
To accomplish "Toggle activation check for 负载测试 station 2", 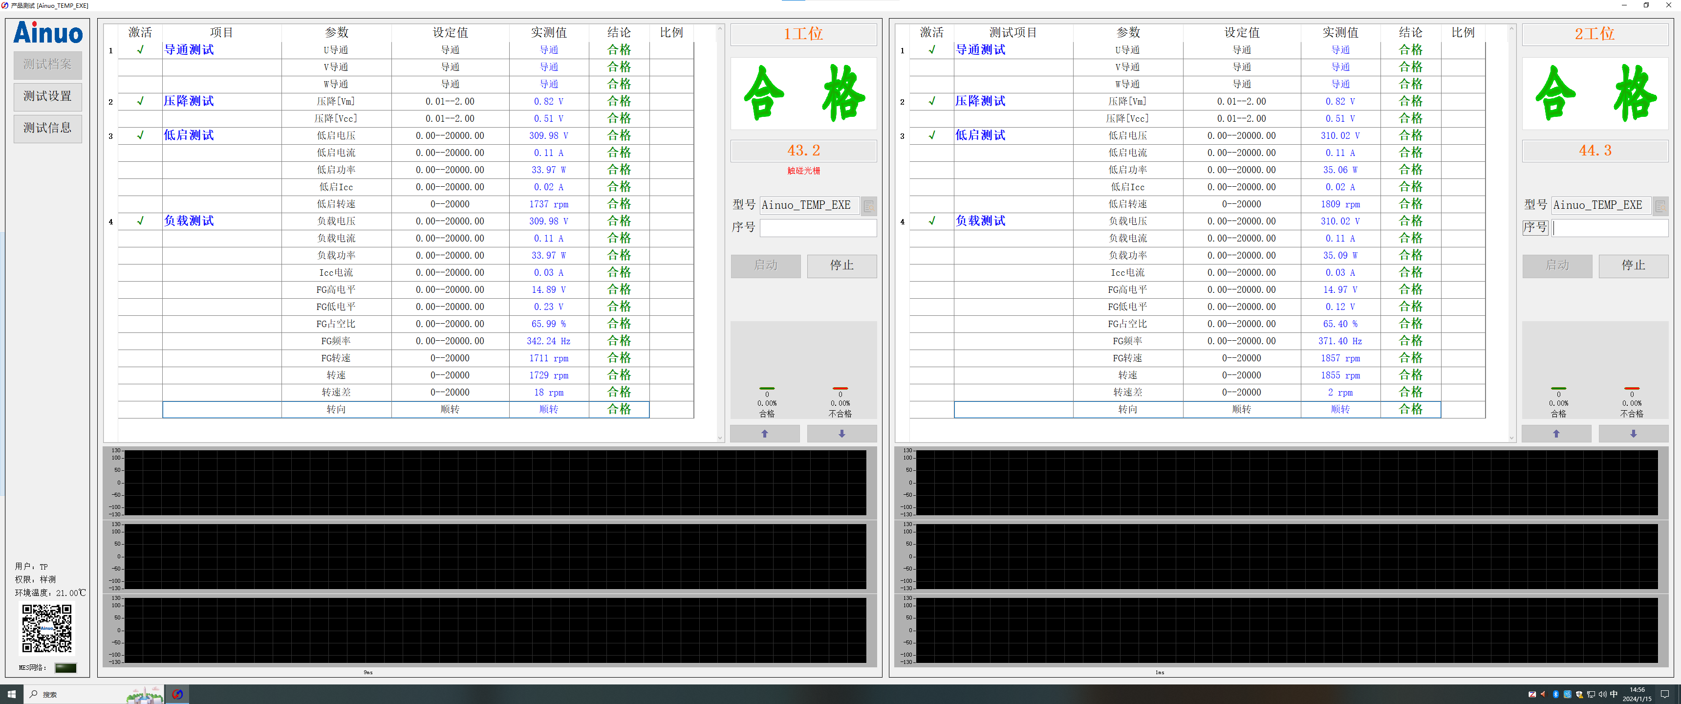I will click(932, 221).
